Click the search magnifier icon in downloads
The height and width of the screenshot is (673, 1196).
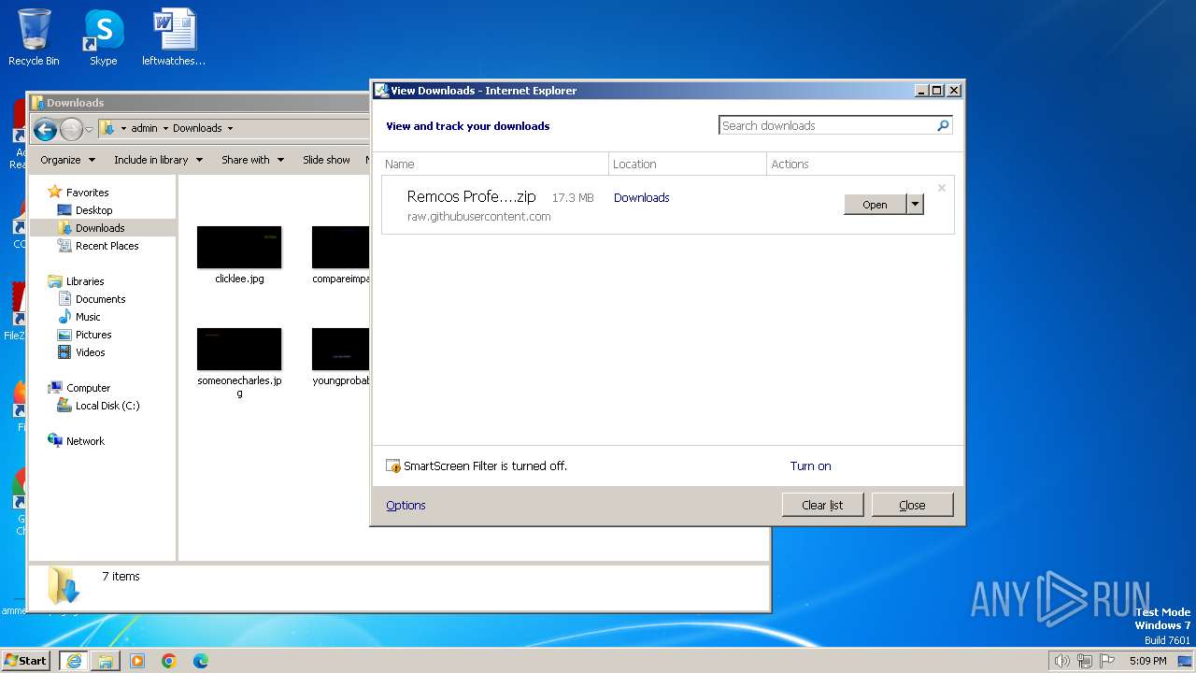pos(943,125)
